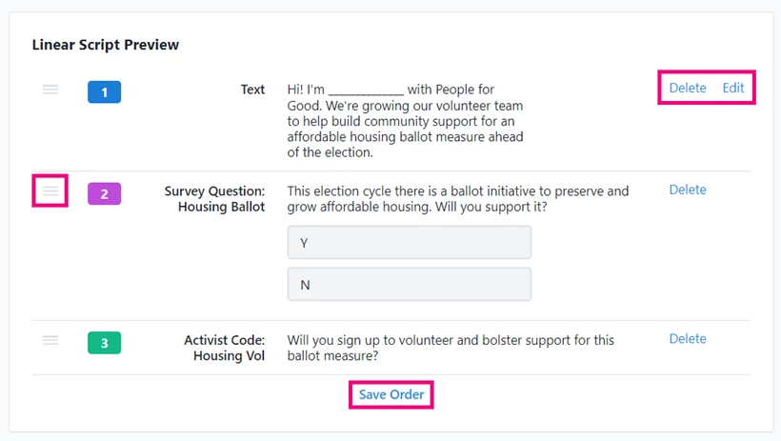Click the purple step 2 number badge

click(x=104, y=194)
